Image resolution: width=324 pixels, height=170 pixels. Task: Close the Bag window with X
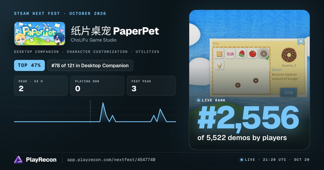coord(301,41)
